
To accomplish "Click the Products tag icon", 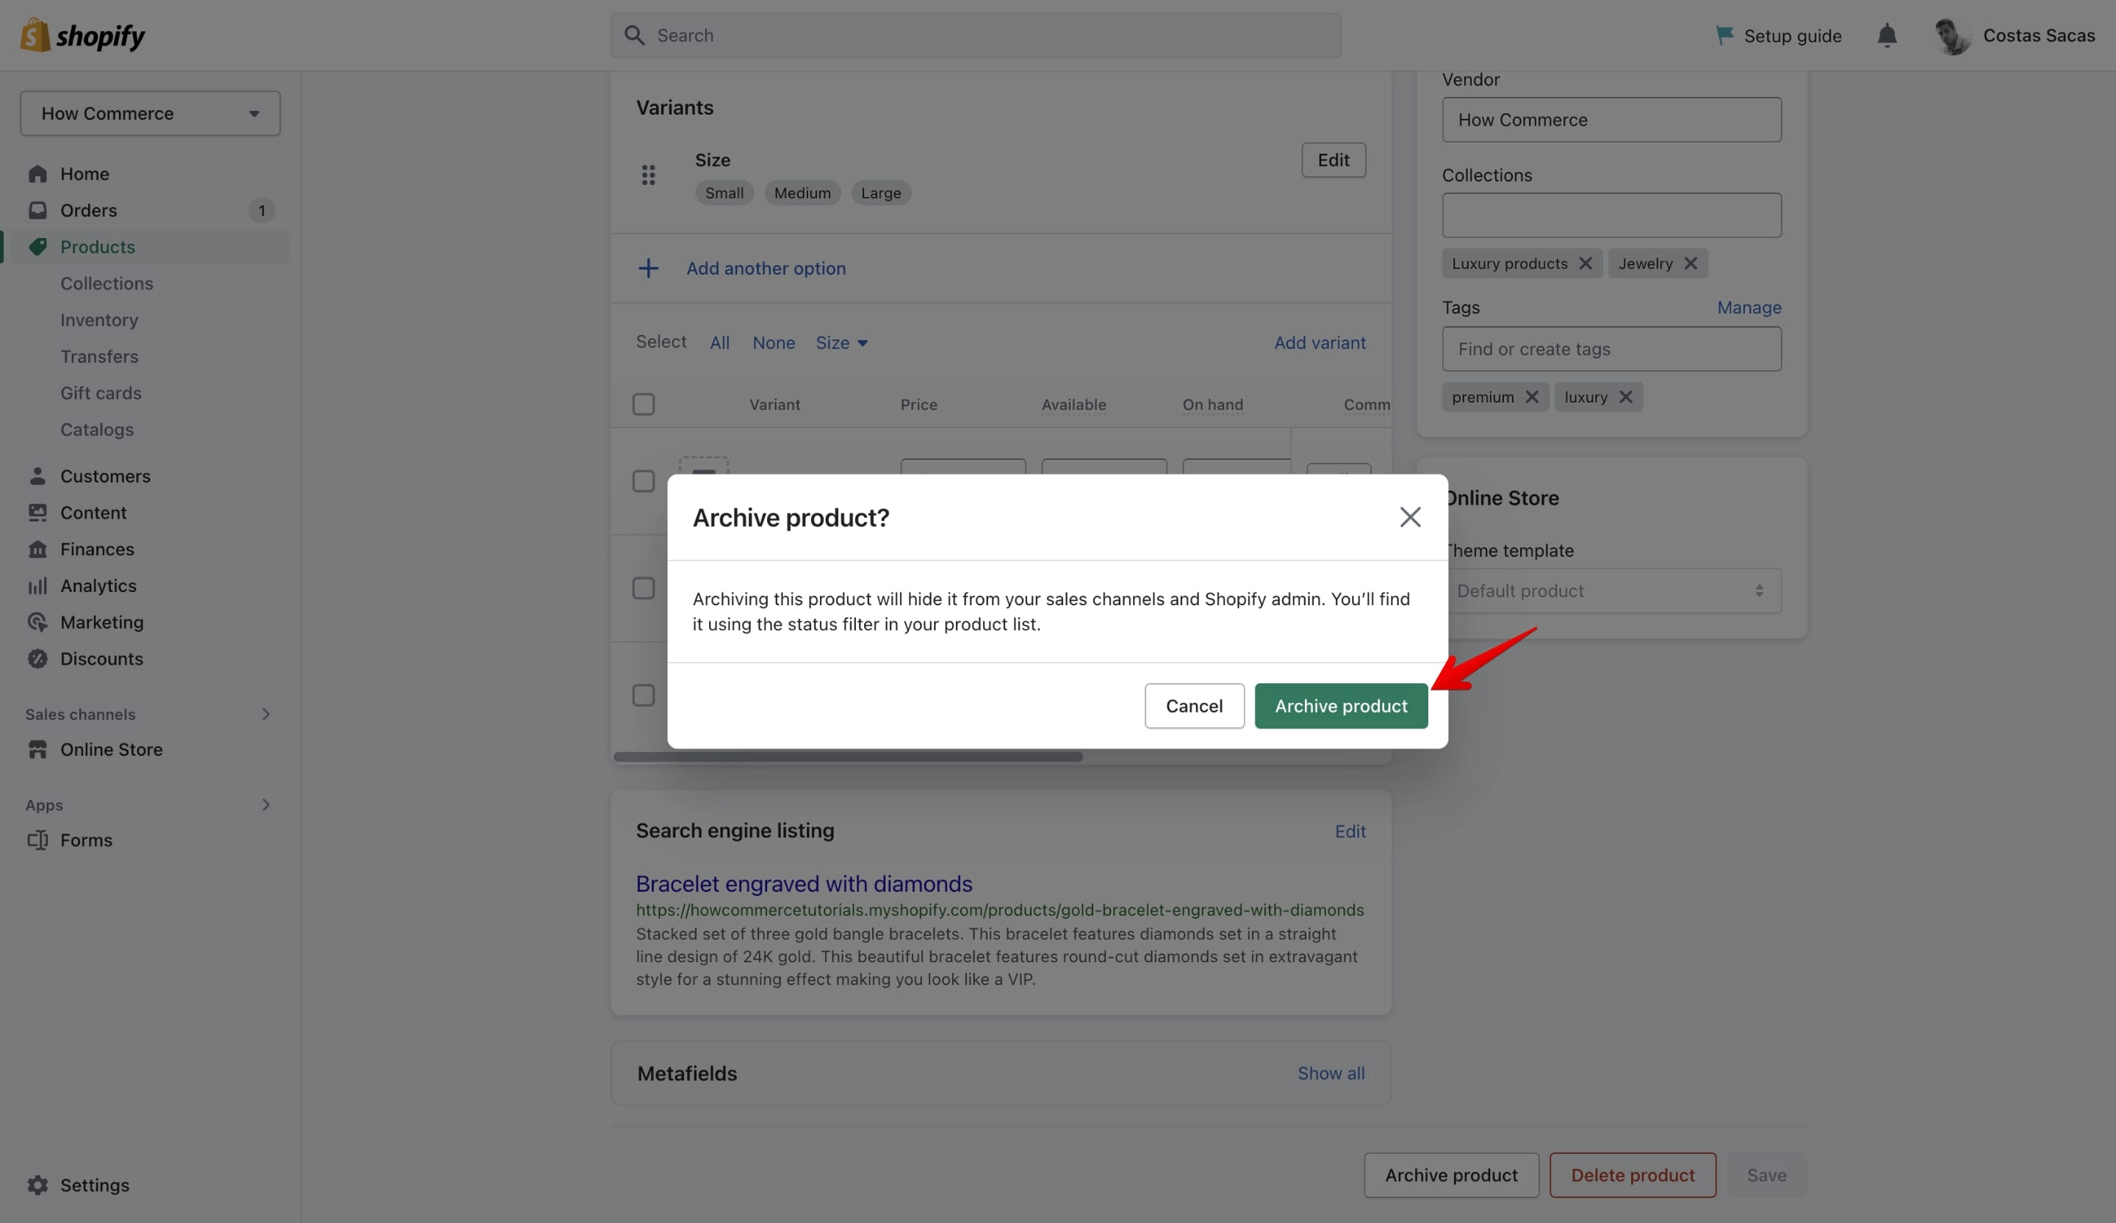I will click(37, 247).
